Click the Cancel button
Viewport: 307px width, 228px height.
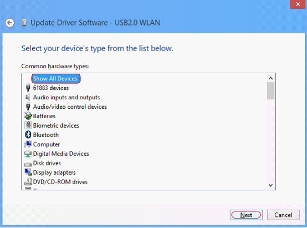pyautogui.click(x=283, y=215)
